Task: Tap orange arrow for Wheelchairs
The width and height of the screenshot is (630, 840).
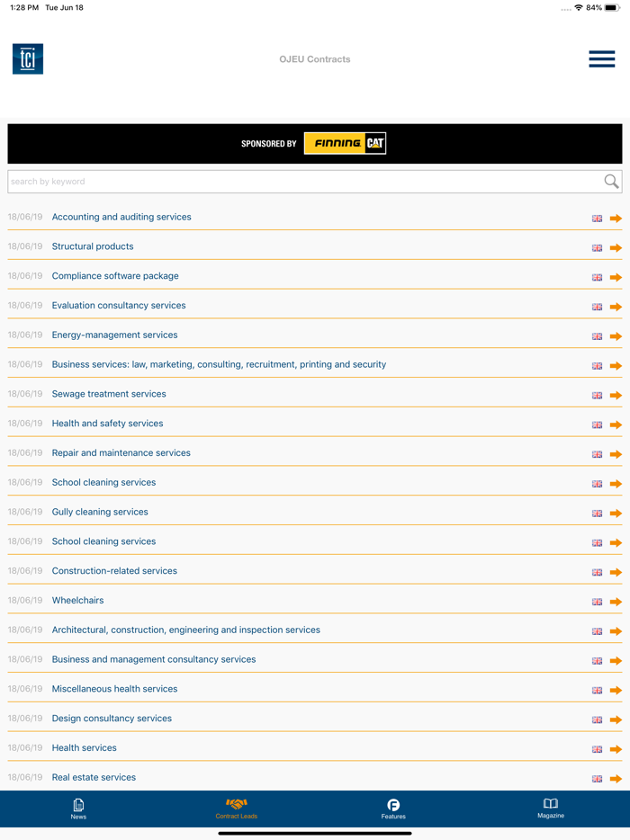Action: pyautogui.click(x=616, y=601)
